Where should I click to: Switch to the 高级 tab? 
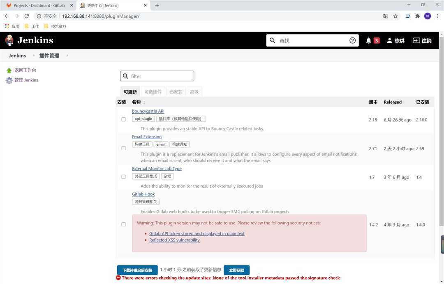(194, 92)
